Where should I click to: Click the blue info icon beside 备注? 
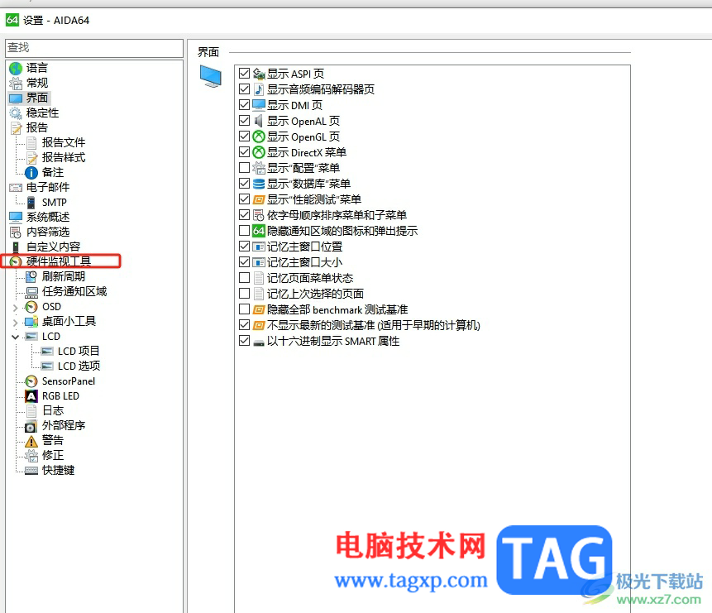point(31,173)
